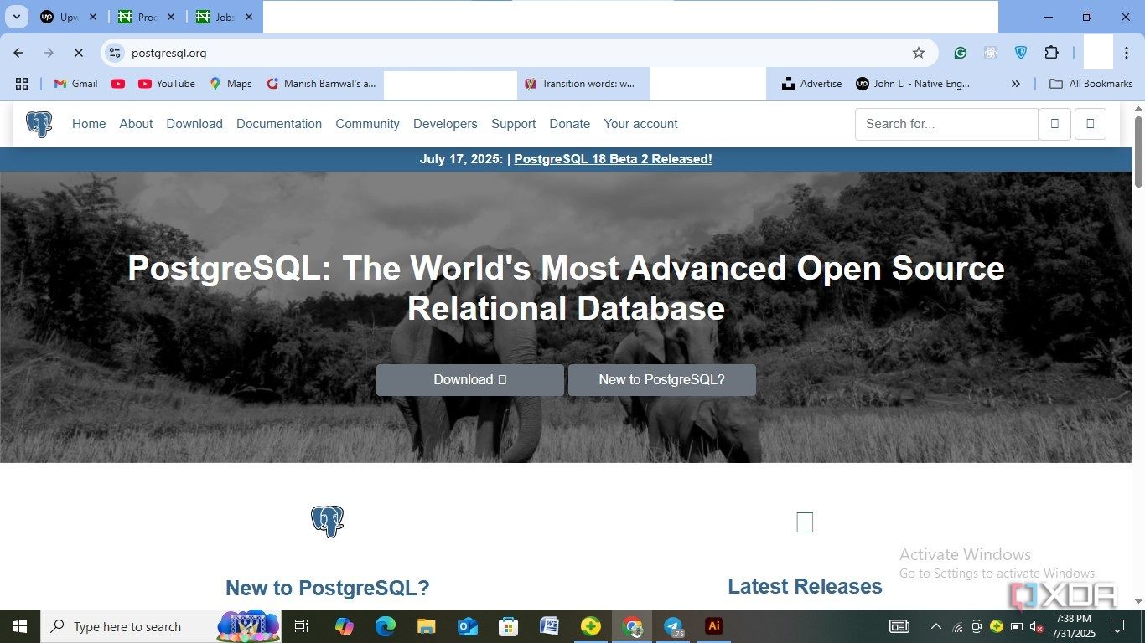1145x643 pixels.
Task: Click the postgresql.org address bar
Action: tap(520, 53)
